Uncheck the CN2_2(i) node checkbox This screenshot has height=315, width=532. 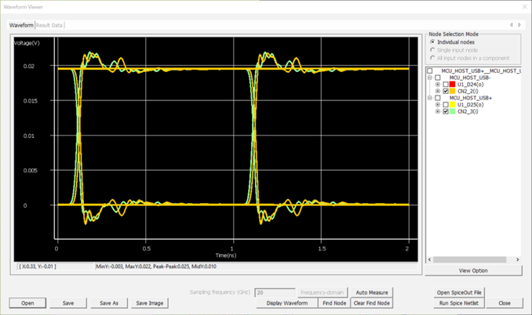(x=446, y=92)
